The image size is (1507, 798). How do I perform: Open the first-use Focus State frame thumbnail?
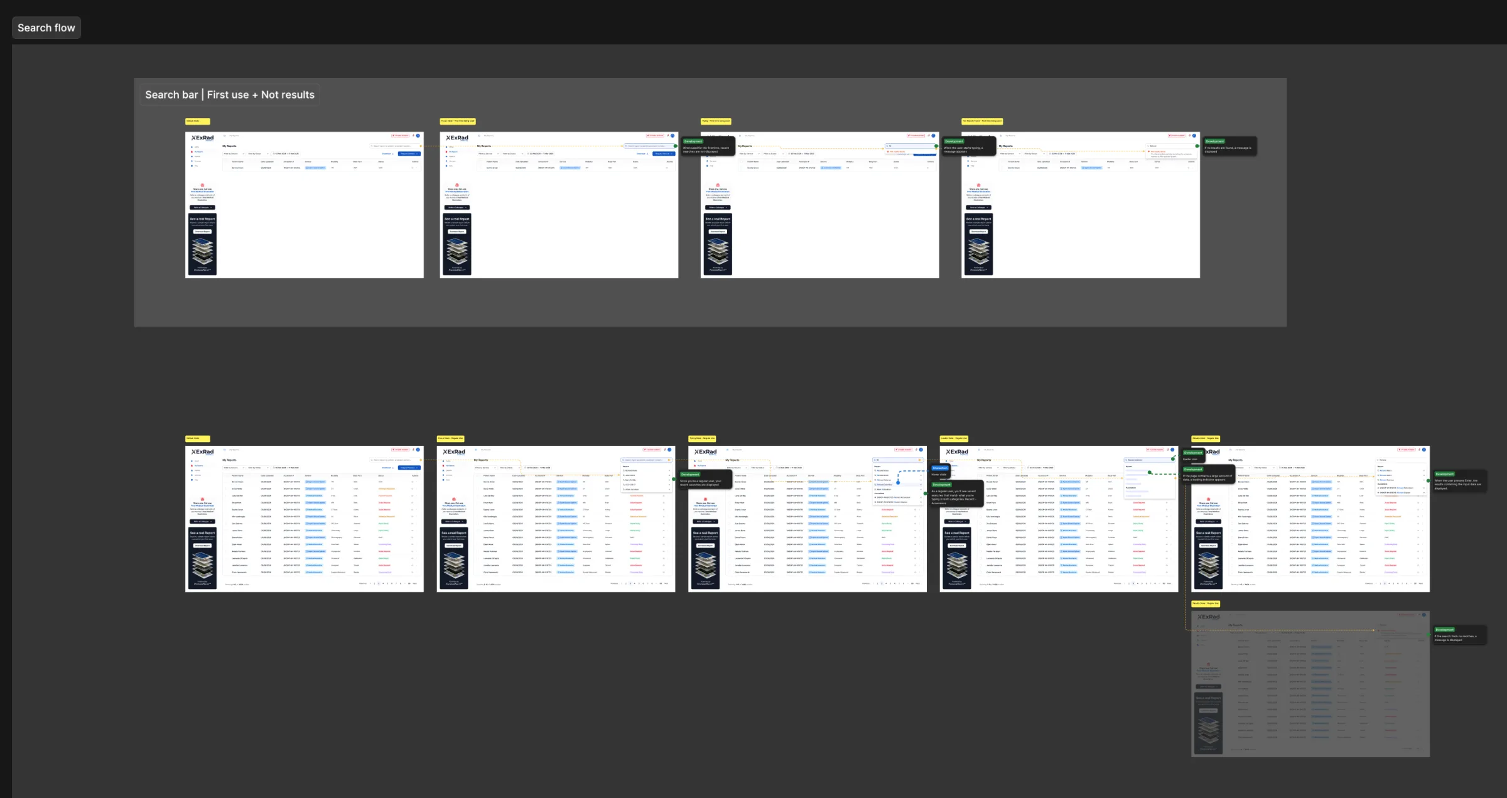[x=559, y=205]
